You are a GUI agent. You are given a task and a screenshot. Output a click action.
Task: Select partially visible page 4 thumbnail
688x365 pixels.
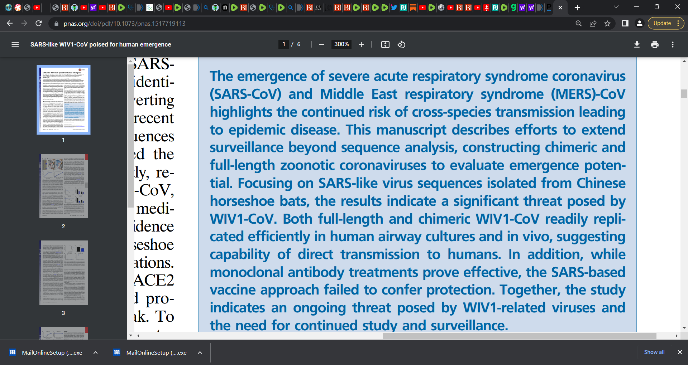pos(63,333)
